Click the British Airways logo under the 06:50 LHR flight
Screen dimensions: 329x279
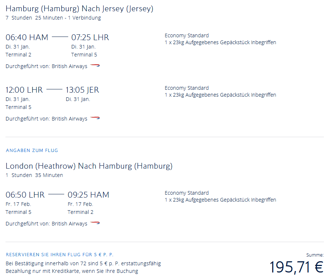tap(95, 223)
